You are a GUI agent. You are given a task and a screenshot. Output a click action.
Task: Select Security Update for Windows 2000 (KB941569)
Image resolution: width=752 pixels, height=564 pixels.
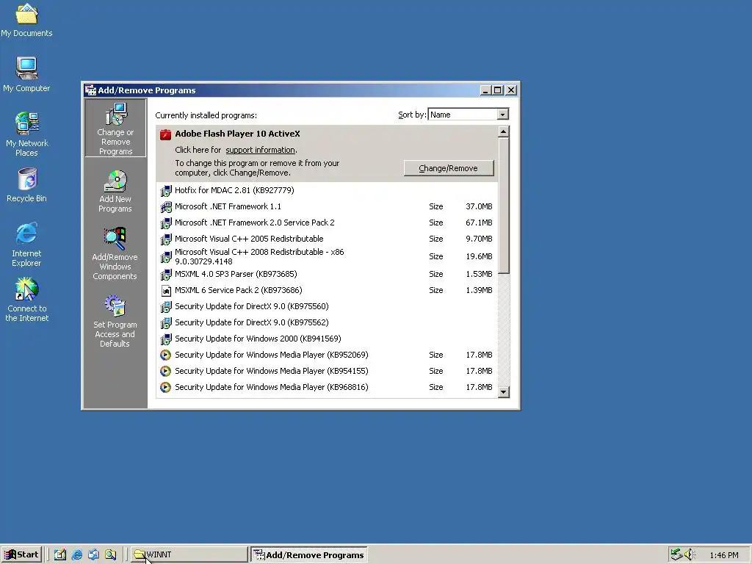pos(327,339)
